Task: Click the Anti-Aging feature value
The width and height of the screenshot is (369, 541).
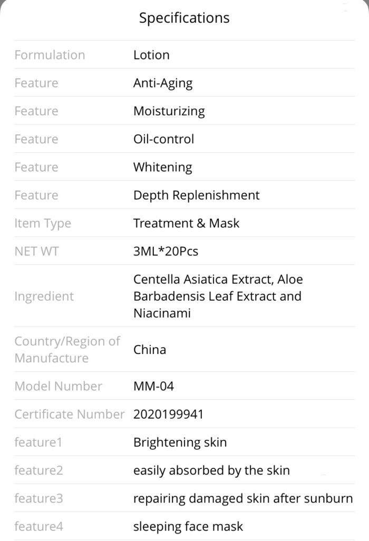Action: tap(163, 83)
